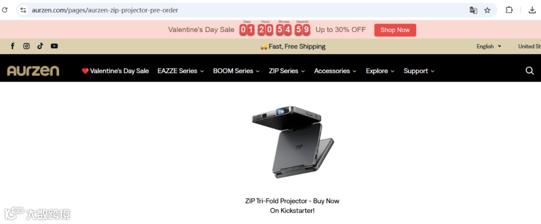
Task: Open the Valentine's Day Sale link
Action: [x=115, y=71]
